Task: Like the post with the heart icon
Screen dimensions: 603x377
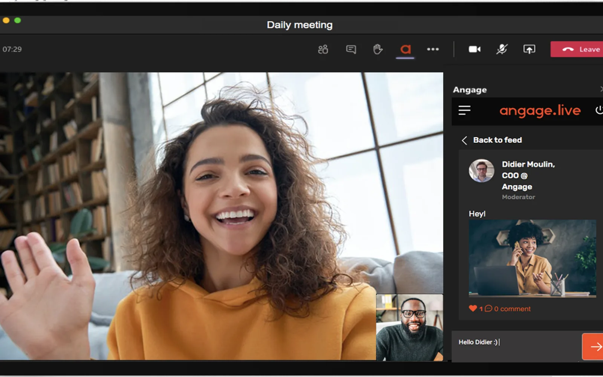Action: (473, 308)
